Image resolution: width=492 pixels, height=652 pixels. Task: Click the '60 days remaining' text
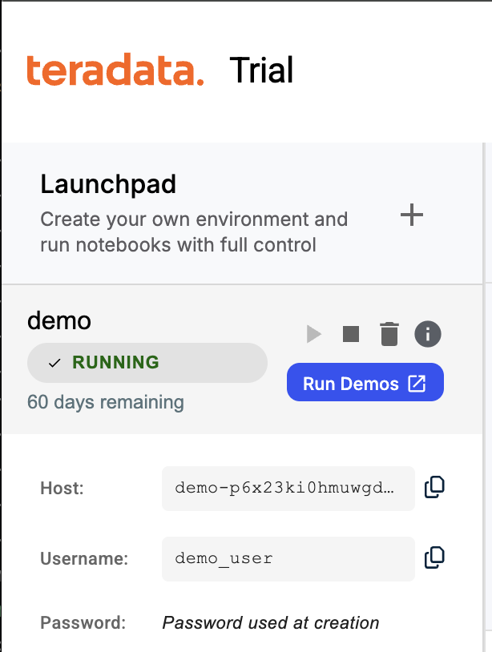tap(106, 402)
